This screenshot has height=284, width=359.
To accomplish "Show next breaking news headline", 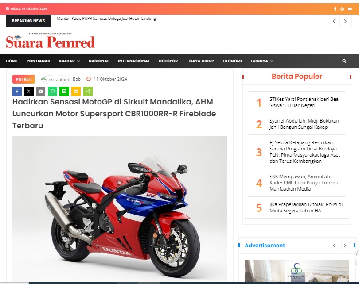I will point(345,21).
